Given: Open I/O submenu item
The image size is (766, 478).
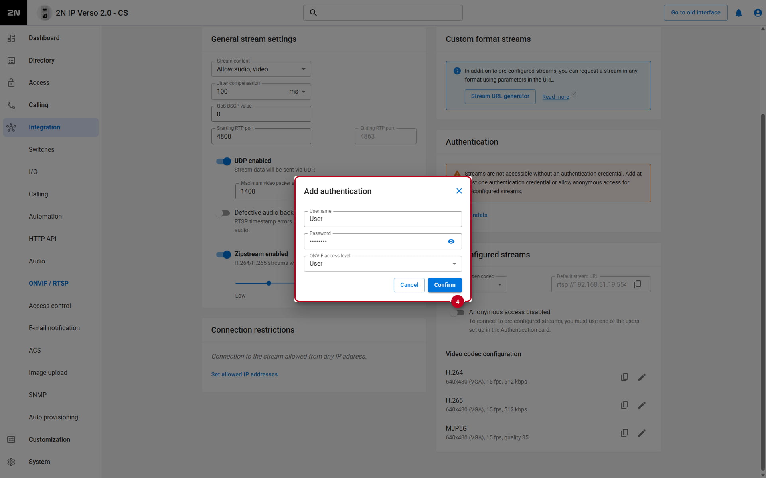Looking at the screenshot, I should coord(33,172).
